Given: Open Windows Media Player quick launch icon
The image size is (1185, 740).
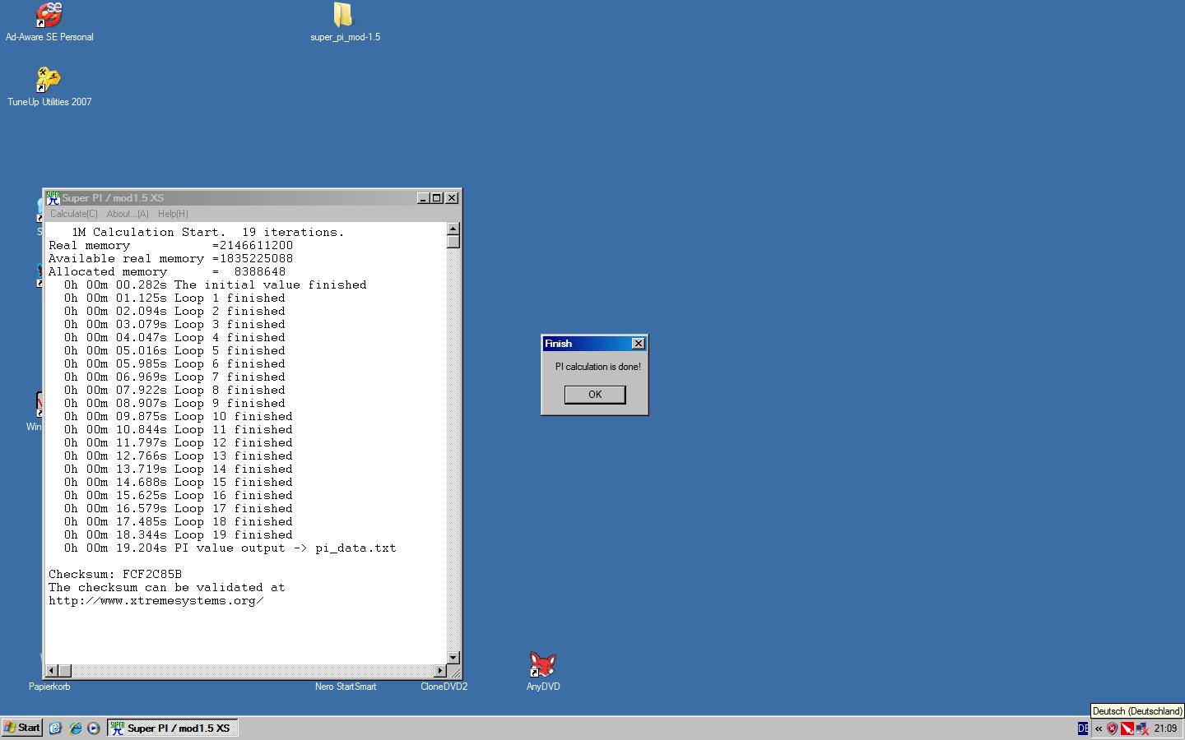Looking at the screenshot, I should pos(94,728).
